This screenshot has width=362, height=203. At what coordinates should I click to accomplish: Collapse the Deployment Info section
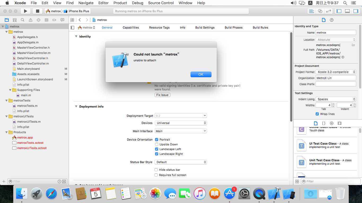pyautogui.click(x=76, y=107)
